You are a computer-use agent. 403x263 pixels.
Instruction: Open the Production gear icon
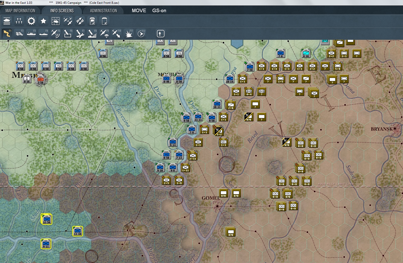[31, 21]
